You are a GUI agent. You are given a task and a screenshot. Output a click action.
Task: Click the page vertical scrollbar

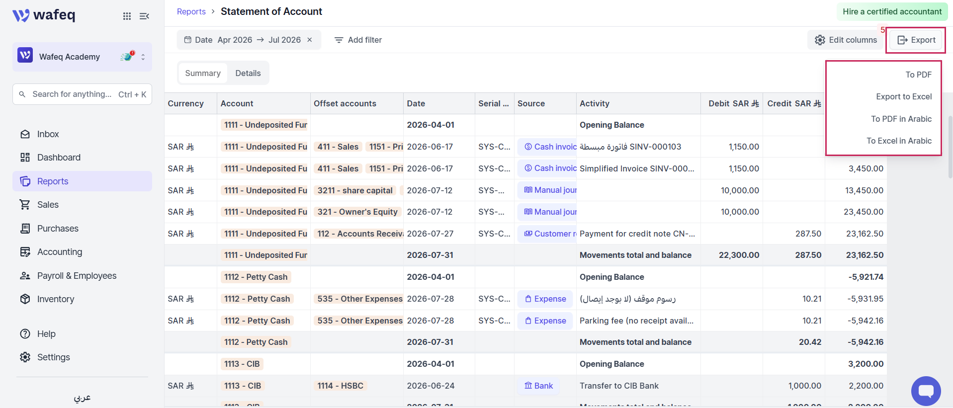coord(951,147)
